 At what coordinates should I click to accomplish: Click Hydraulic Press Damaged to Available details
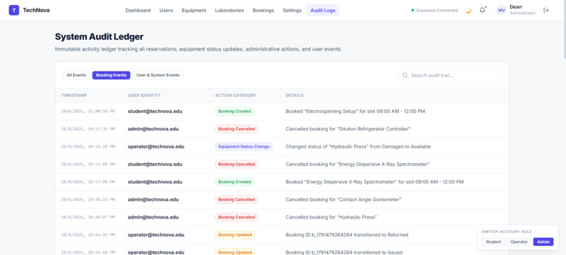358,146
